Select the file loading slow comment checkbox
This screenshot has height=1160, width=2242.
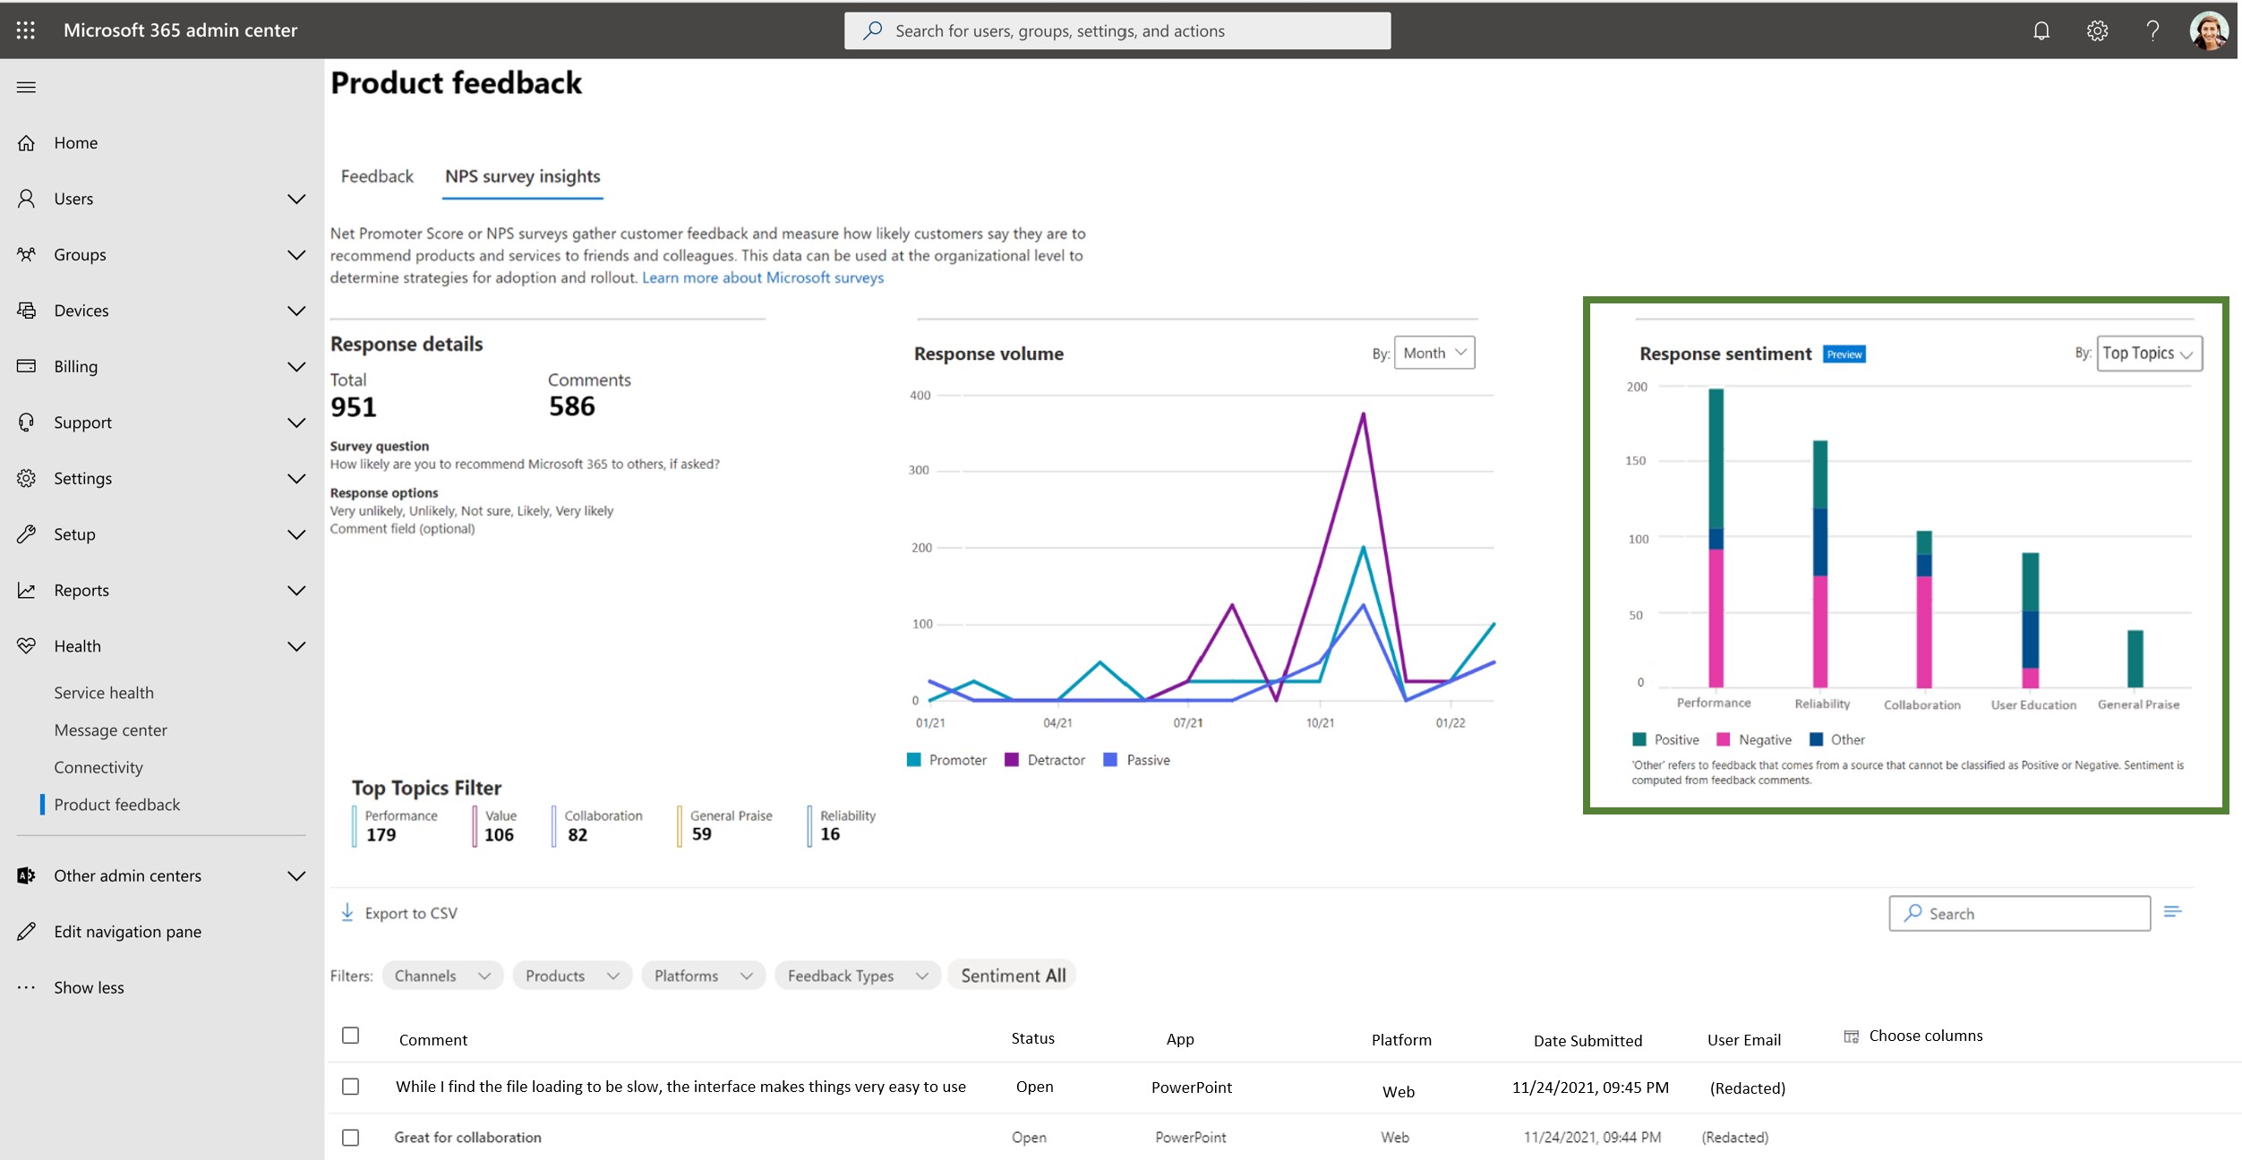pos(351,1087)
